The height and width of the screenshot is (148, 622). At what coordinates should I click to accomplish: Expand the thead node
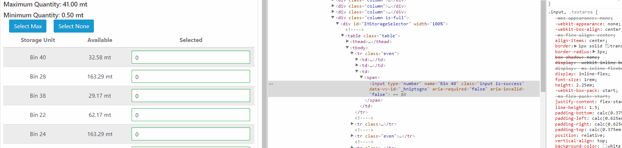(x=347, y=41)
